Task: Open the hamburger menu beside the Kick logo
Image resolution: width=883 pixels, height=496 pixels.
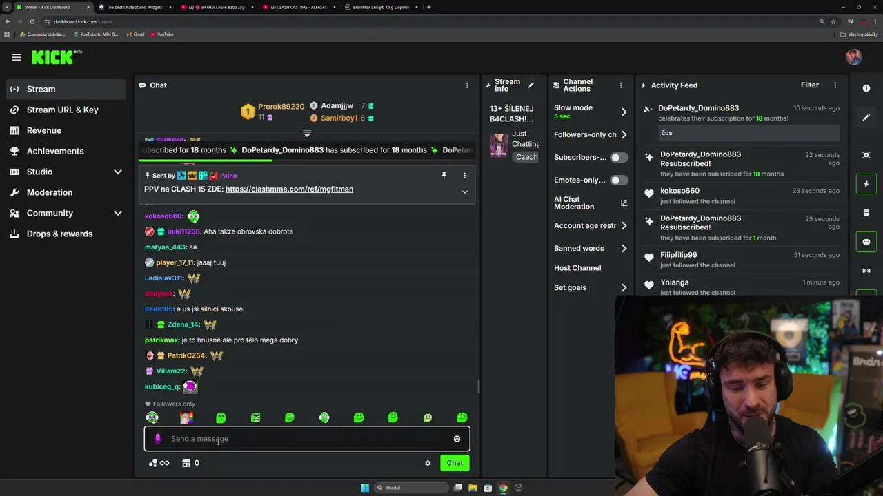Action: point(17,57)
